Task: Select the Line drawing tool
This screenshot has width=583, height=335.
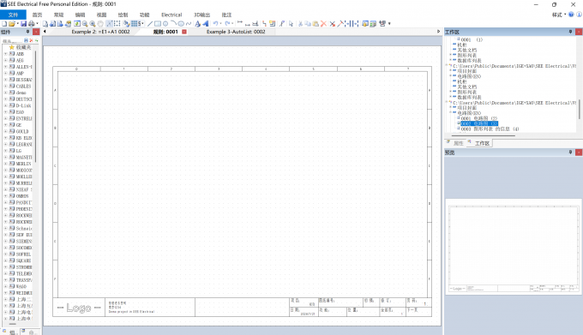Action: point(150,24)
